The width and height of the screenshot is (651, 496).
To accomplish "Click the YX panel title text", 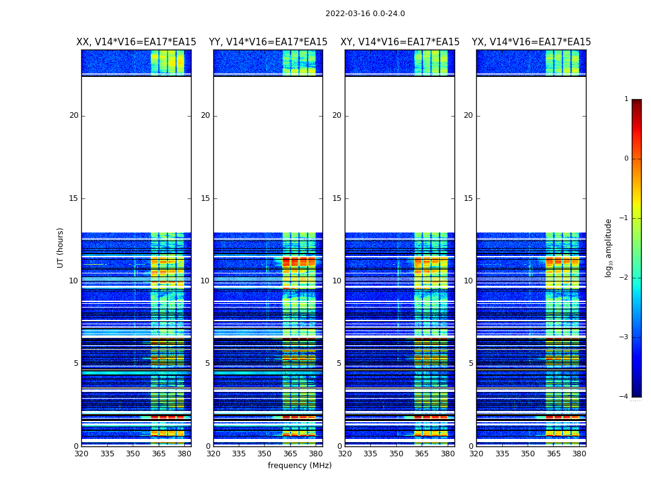I will tap(531, 42).
